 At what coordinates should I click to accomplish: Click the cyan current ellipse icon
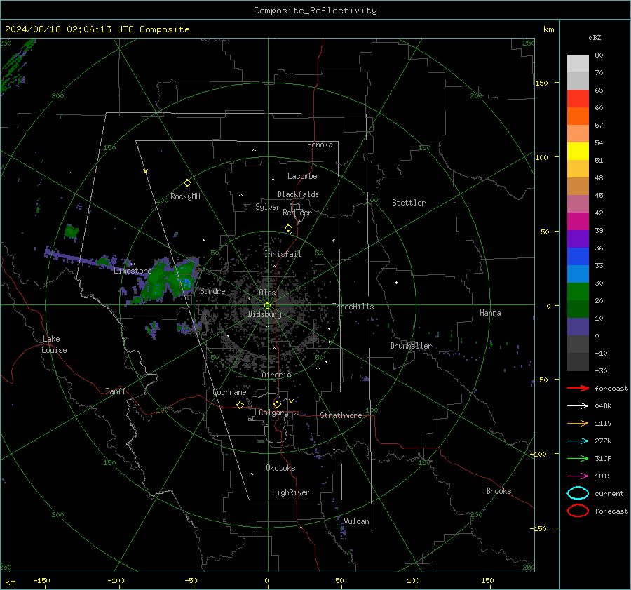tap(578, 493)
